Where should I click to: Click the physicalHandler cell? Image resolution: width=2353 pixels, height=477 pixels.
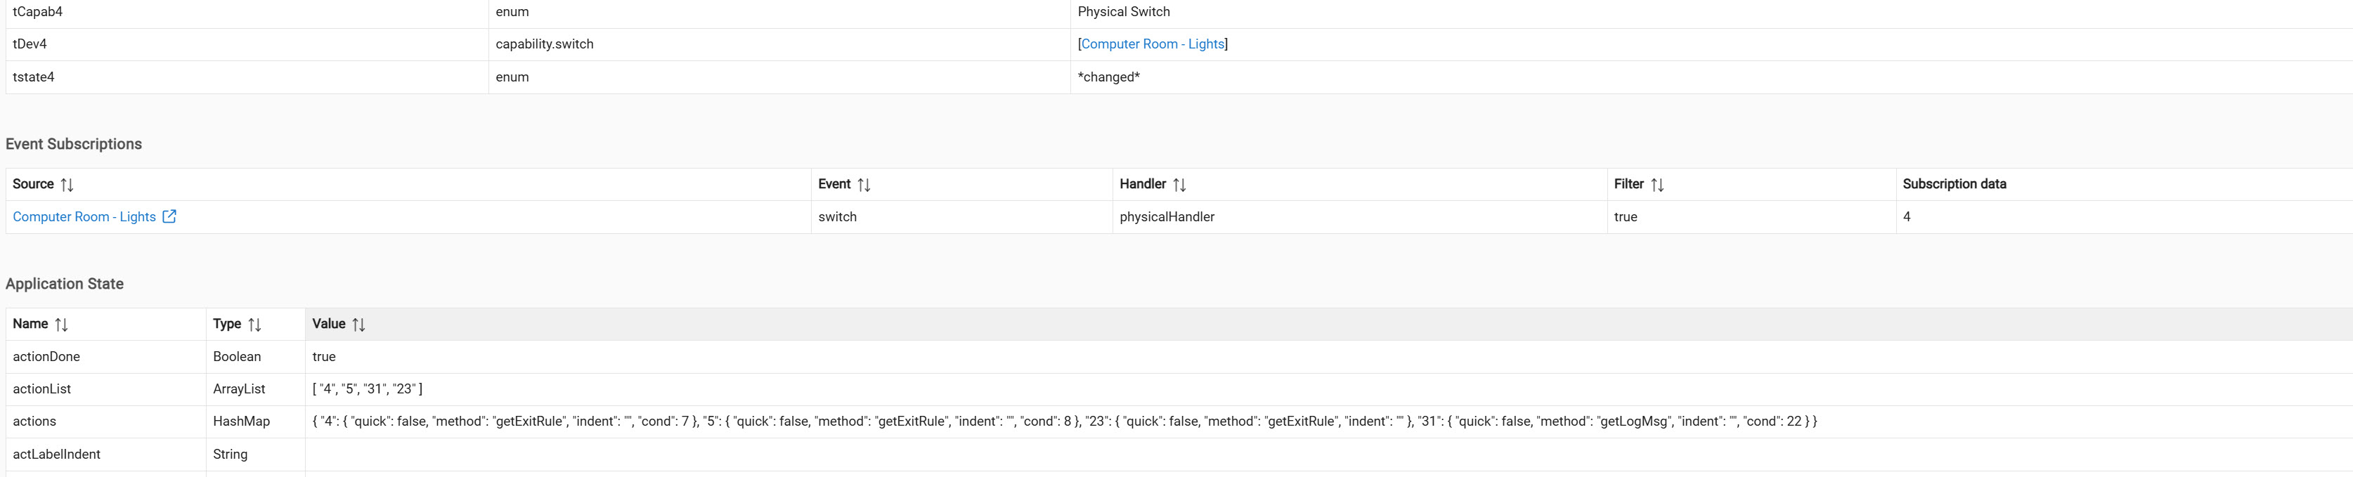(1167, 216)
